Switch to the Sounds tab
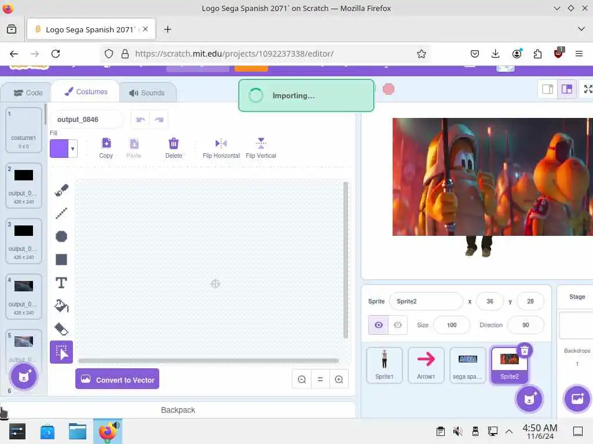 tap(147, 93)
